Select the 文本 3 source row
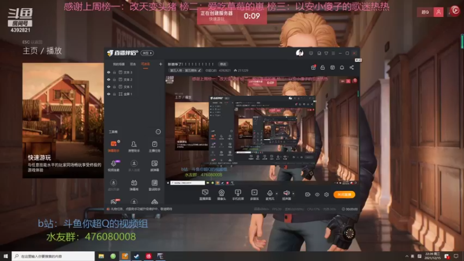464x261 pixels. coord(134,72)
